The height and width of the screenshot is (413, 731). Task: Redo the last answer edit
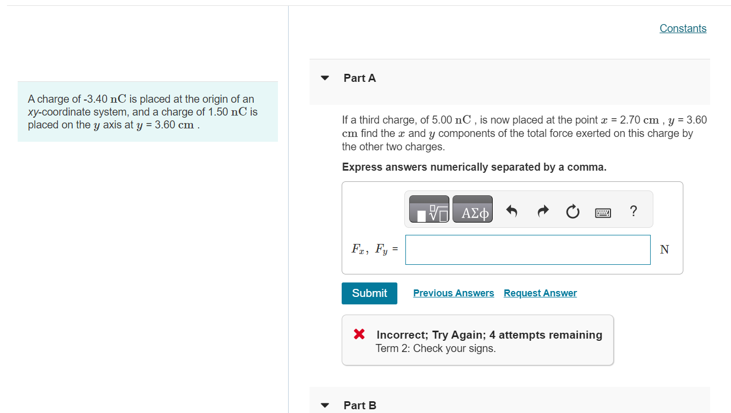click(x=543, y=212)
